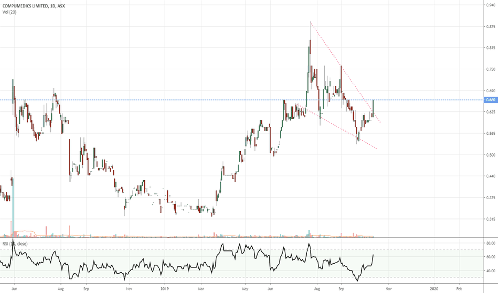
Task: Click the 0.940 price axis label
Action: tap(491, 5)
